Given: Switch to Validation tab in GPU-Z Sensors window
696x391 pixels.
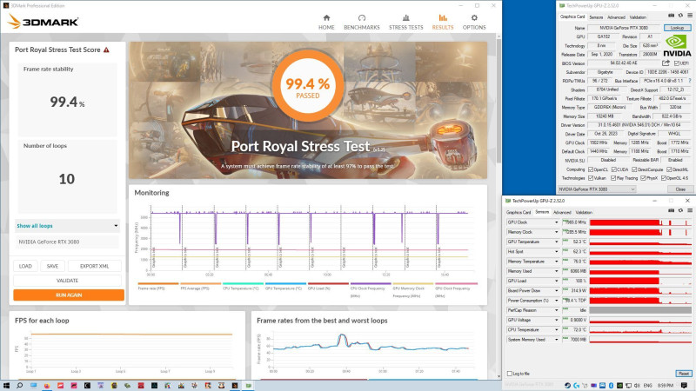Looking at the screenshot, I should 584,212.
